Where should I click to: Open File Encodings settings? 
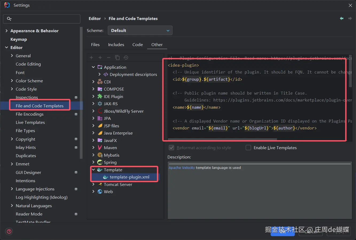coord(30,114)
